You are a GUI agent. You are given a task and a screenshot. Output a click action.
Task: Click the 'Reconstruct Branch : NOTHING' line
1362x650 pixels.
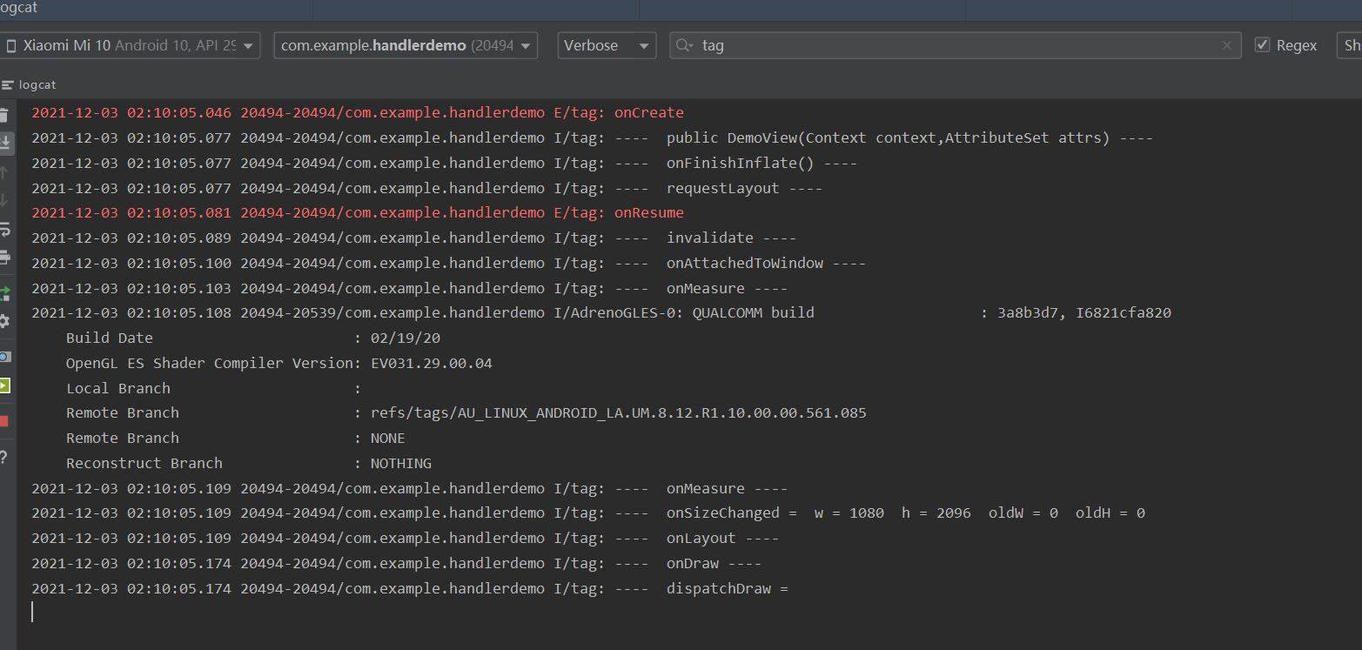tap(249, 463)
